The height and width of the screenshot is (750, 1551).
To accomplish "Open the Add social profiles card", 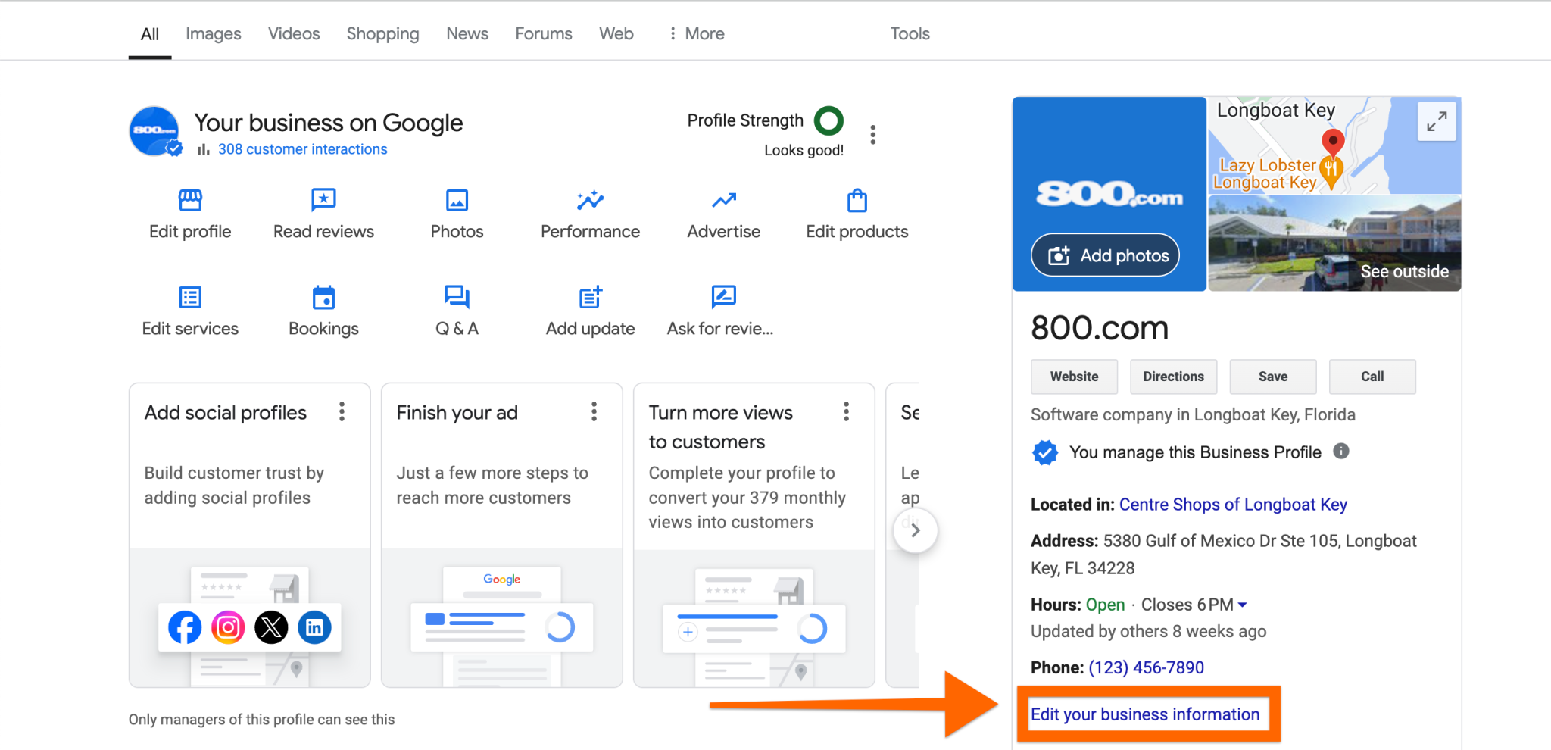I will coord(249,535).
